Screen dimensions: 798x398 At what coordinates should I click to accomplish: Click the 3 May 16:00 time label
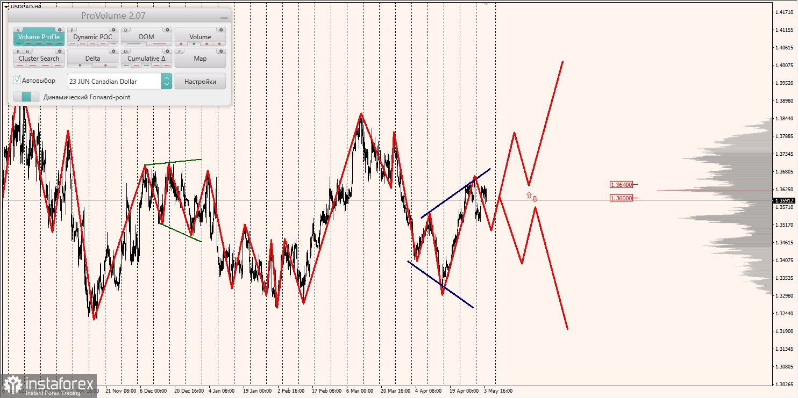point(498,391)
